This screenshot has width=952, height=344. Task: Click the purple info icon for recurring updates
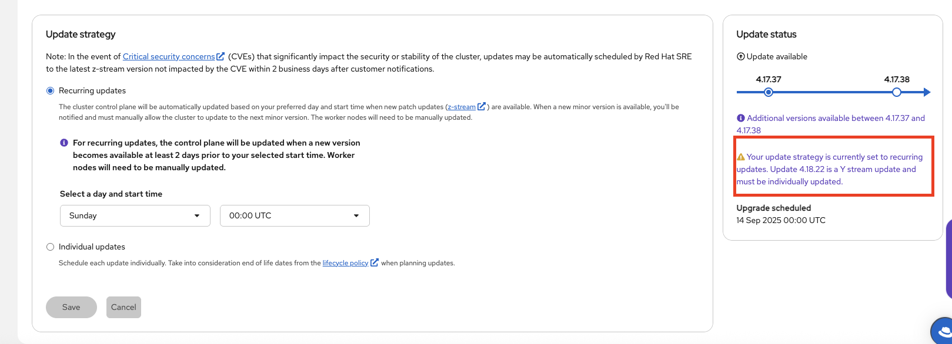click(64, 143)
